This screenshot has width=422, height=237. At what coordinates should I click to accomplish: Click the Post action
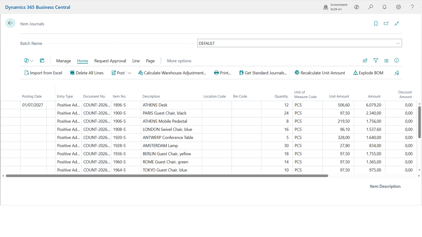(118, 73)
